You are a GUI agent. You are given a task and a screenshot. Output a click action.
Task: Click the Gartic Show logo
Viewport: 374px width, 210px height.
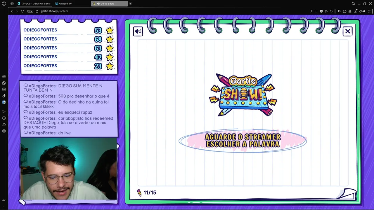tap(243, 95)
